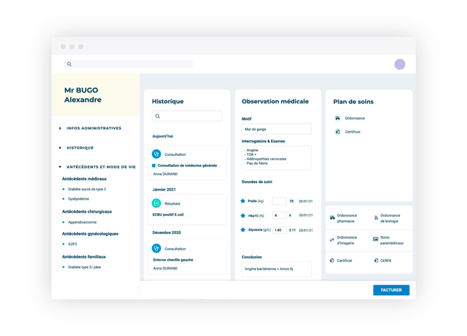The image size is (467, 336).
Task: Toggle the star next to Poids (kg)
Action: [243, 201]
